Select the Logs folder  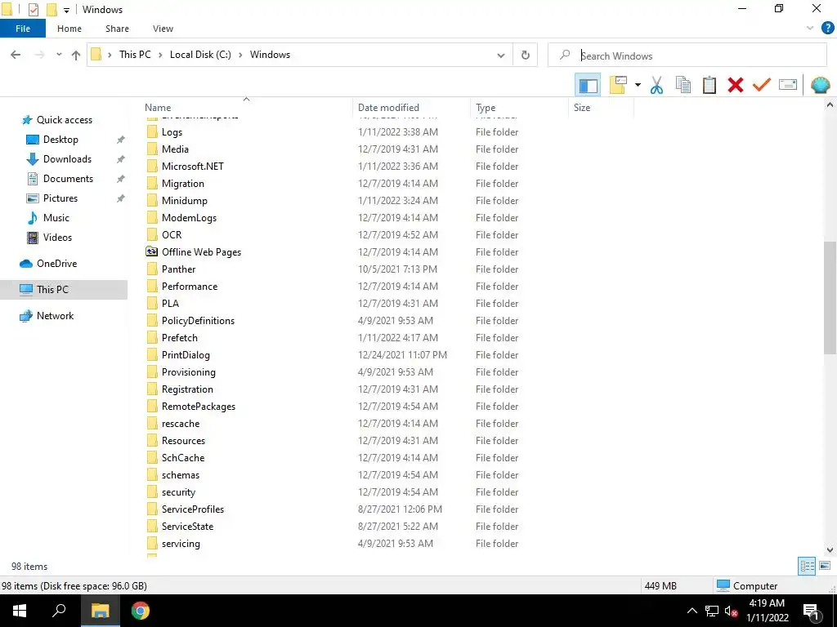pos(172,132)
